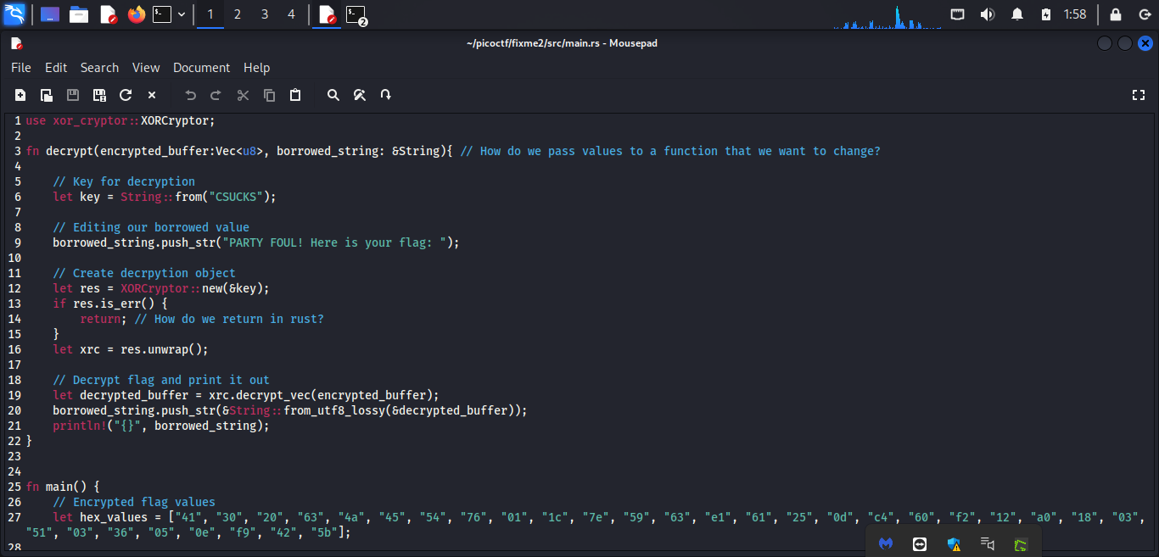Click the Go to line jump icon
This screenshot has width=1159, height=557.
(386, 95)
